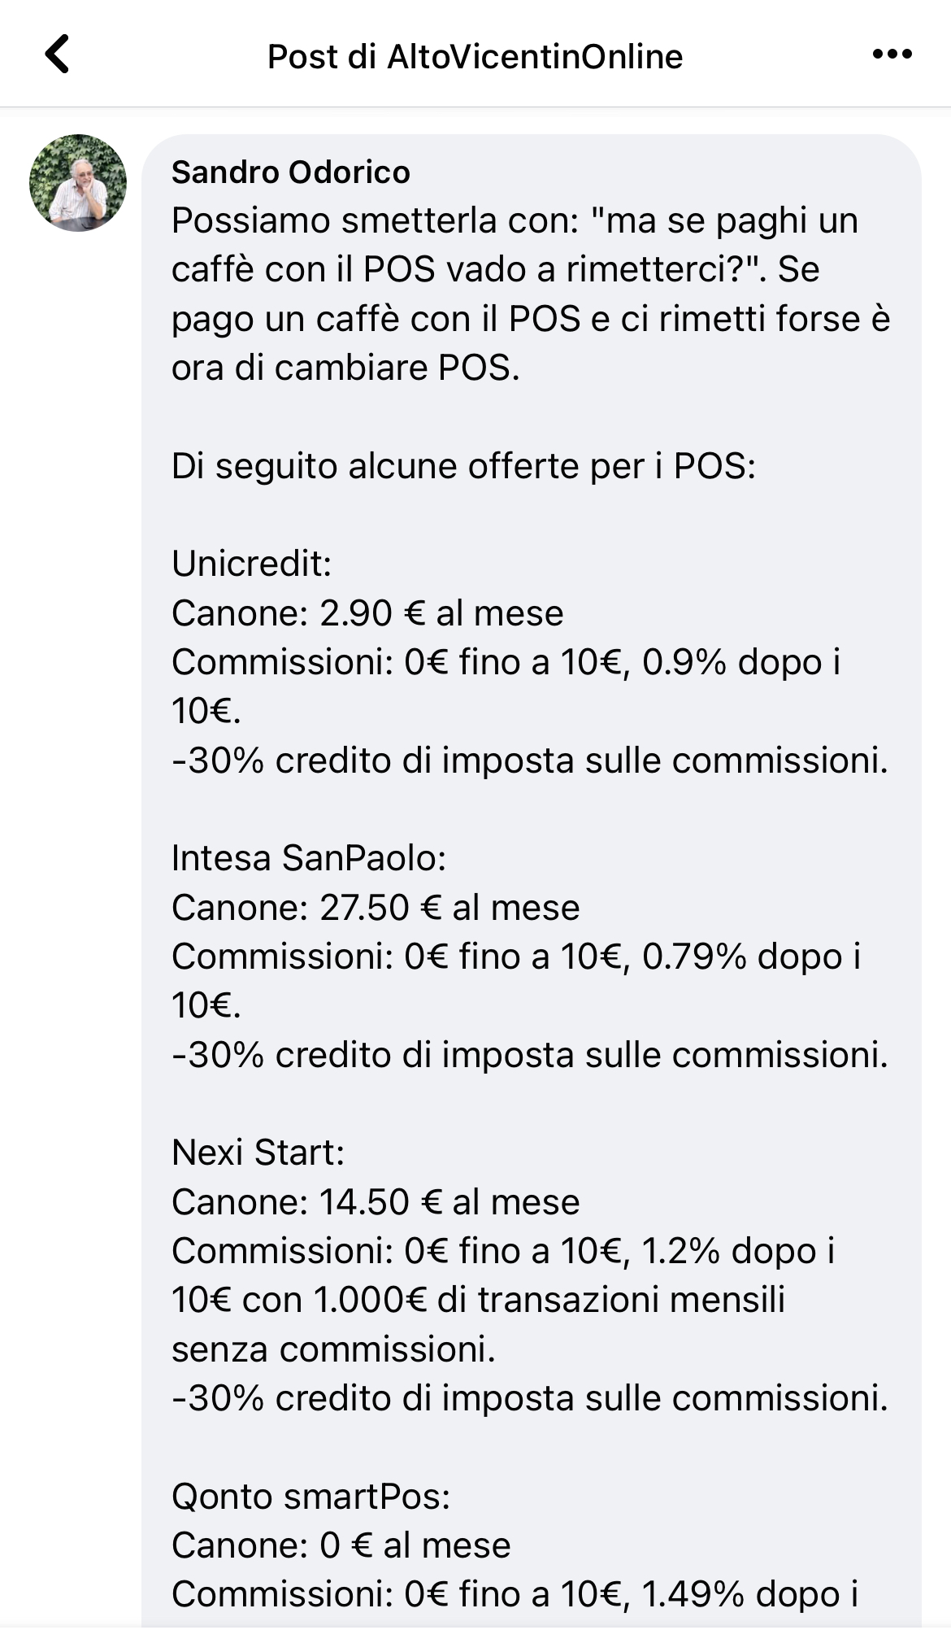951x1630 pixels.
Task: Tap the 'Canone: 14.50 € al mese' line
Action: pos(376,1201)
